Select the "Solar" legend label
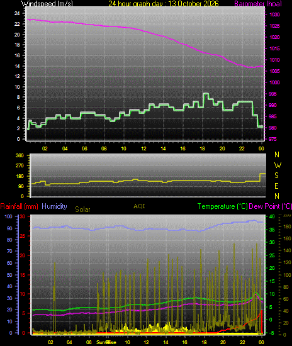Viewport: 292px width, 346px height. pos(82,209)
